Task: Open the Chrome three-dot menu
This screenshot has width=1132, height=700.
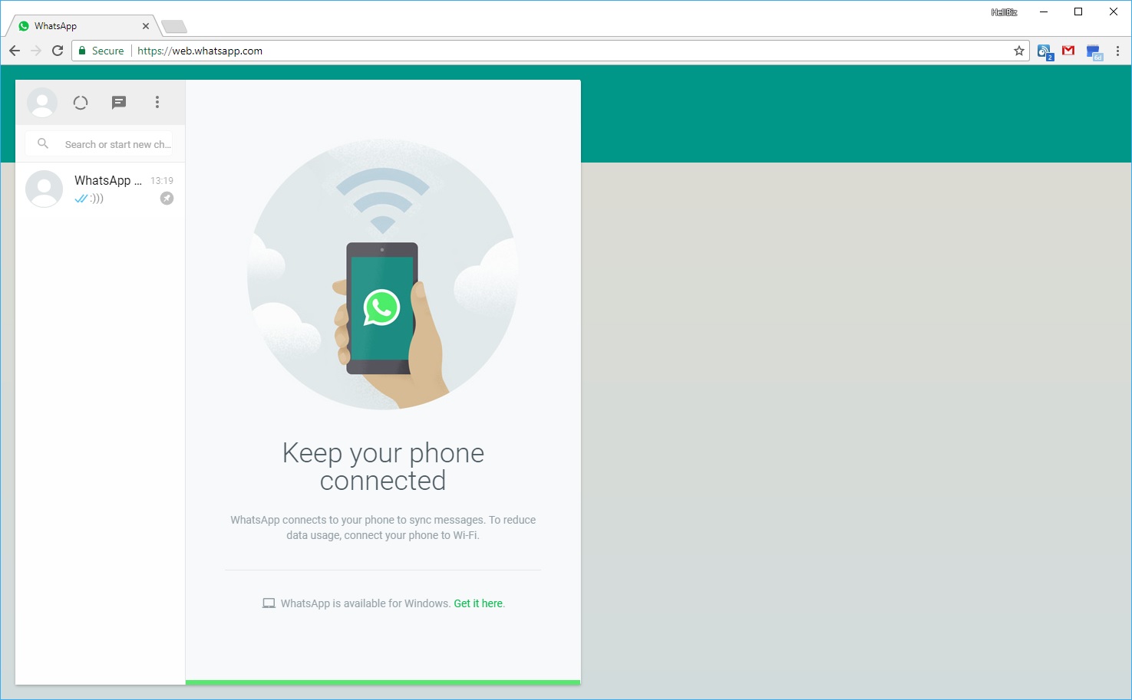Action: (x=1117, y=51)
